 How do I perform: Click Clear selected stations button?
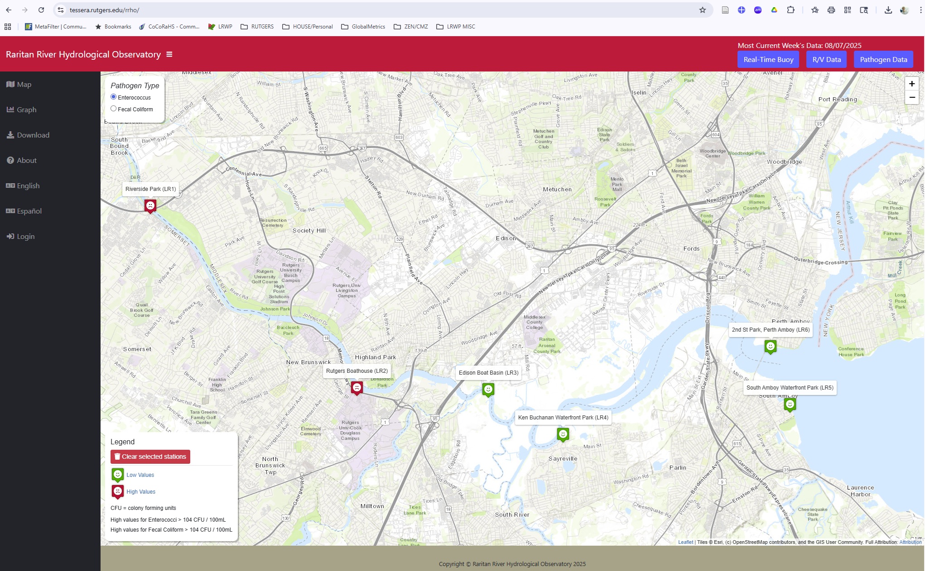click(150, 457)
